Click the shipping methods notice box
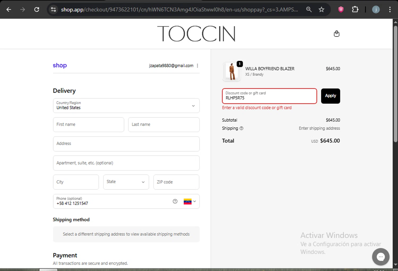This screenshot has height=271, width=398. pos(126,234)
